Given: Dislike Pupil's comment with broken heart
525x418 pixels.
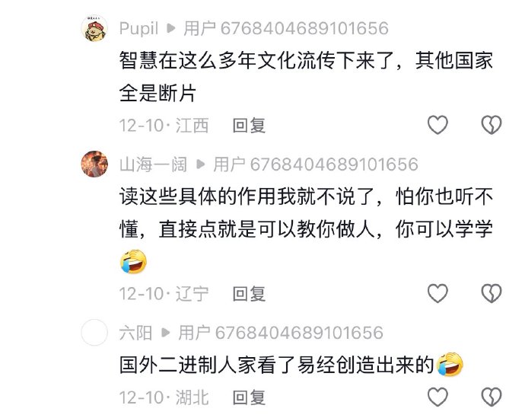Looking at the screenshot, I should click(x=492, y=125).
